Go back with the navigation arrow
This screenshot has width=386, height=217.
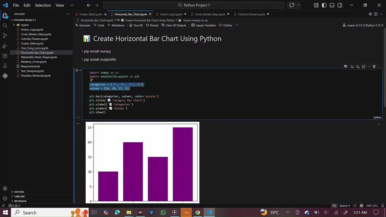point(89,5)
